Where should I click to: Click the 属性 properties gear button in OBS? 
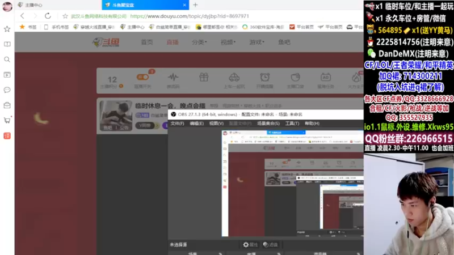pyautogui.click(x=250, y=245)
